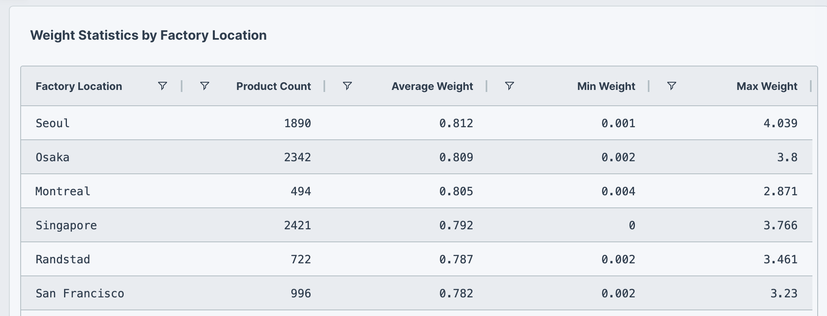This screenshot has height=316, width=827.
Task: Click Seoul's max weight value 4.039
Action: pyautogui.click(x=780, y=123)
